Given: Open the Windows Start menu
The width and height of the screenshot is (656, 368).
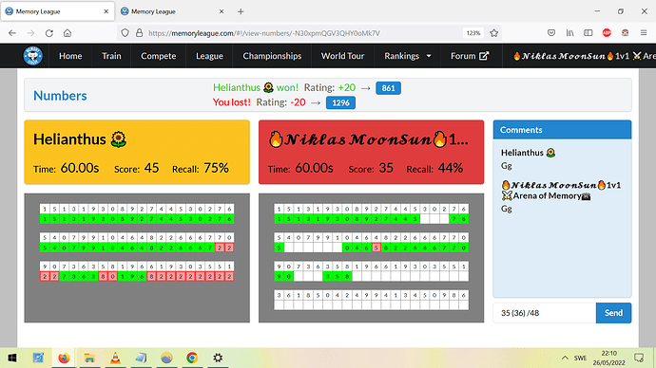Looking at the screenshot, I should point(12,358).
